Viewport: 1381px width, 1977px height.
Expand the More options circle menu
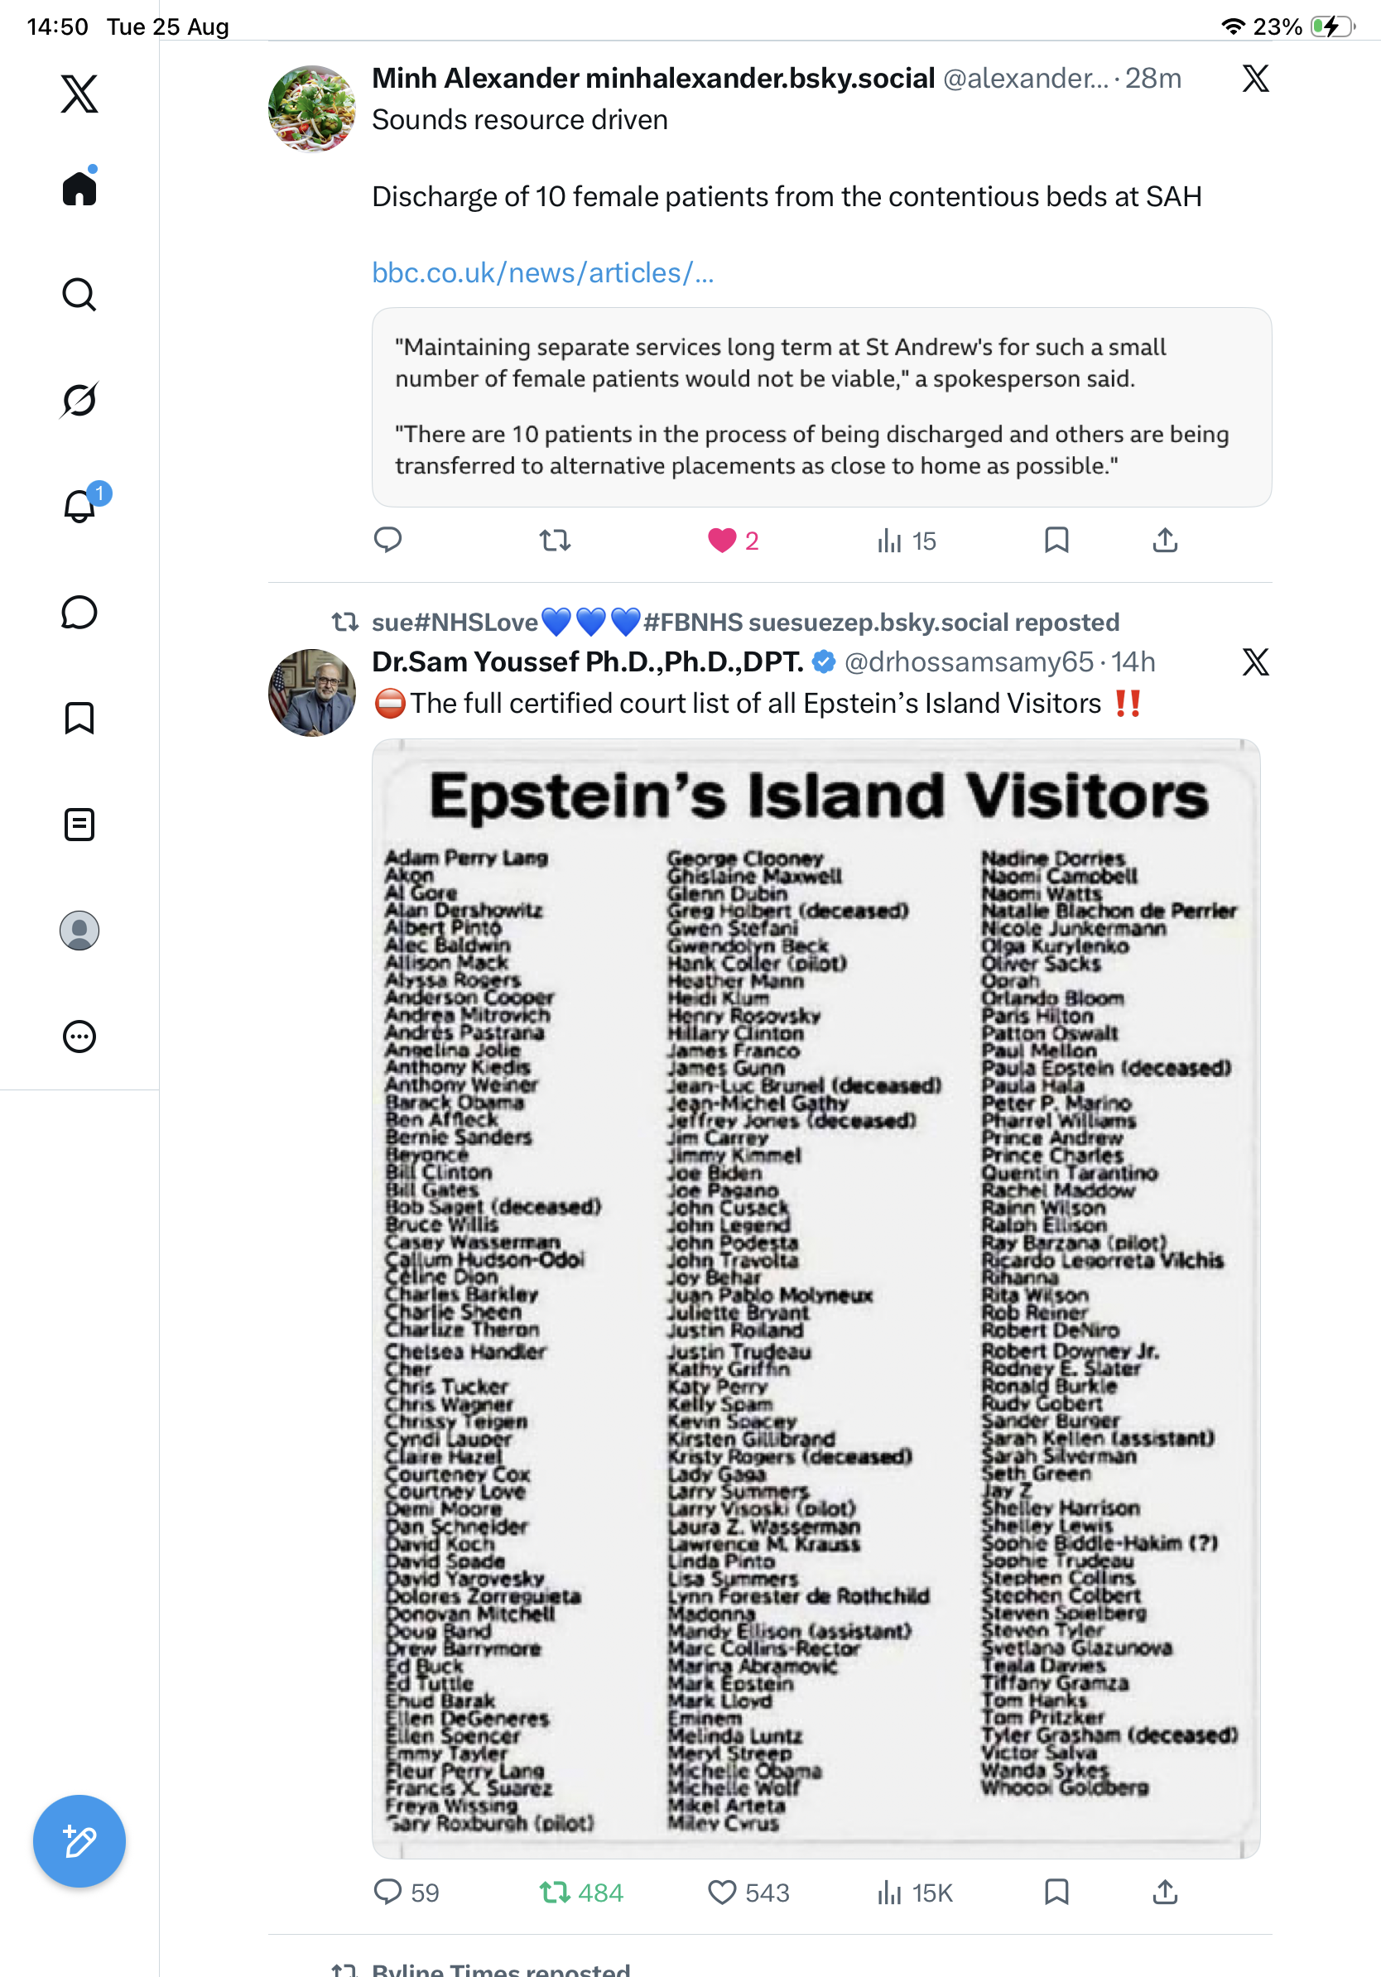click(x=79, y=1037)
